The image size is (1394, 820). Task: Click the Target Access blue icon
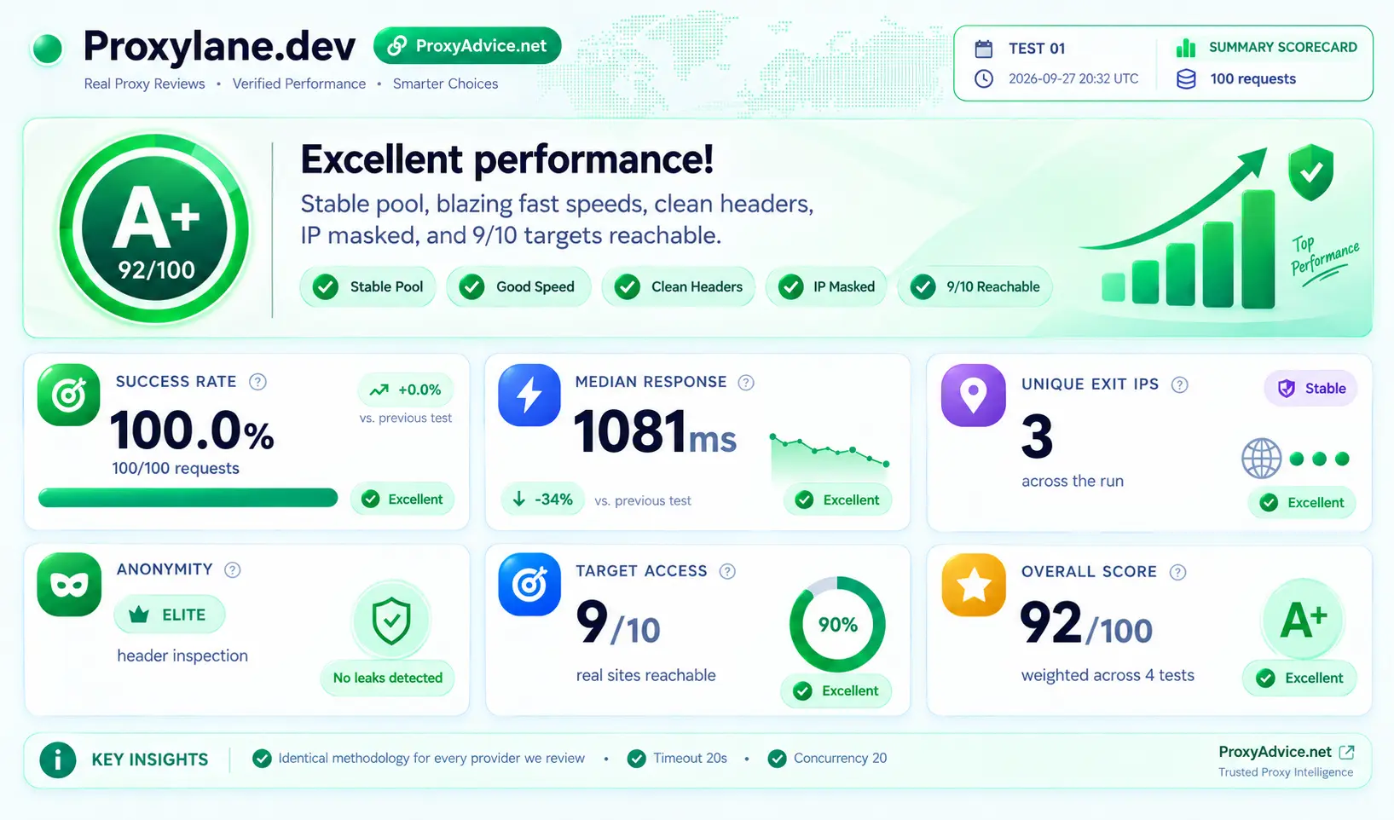pos(529,584)
